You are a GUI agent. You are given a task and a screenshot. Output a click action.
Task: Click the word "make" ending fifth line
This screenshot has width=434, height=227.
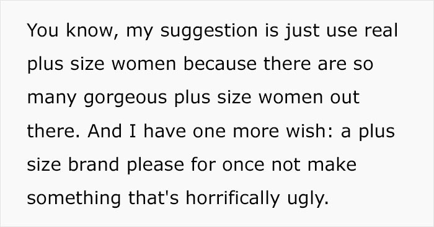point(332,165)
